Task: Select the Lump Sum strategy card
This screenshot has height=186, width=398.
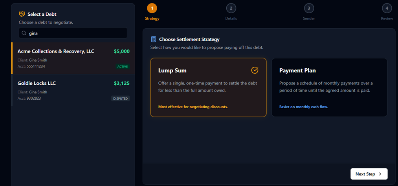Action: coord(208,88)
